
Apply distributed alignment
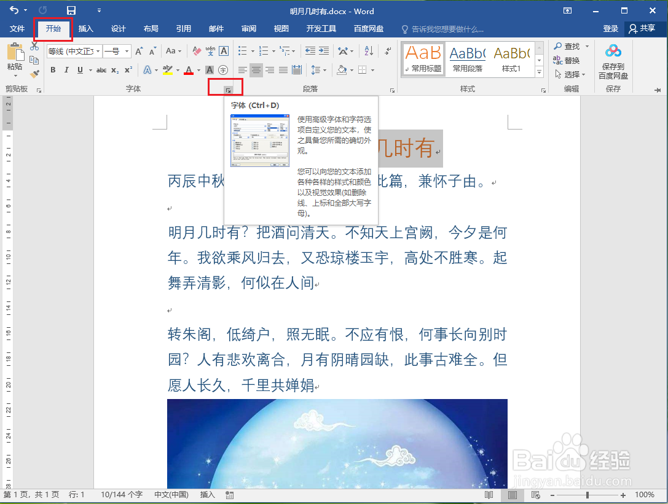(297, 70)
